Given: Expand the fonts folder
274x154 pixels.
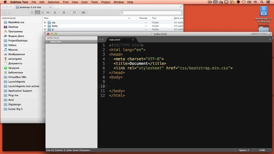Looking at the screenshot, I should 45,26.
